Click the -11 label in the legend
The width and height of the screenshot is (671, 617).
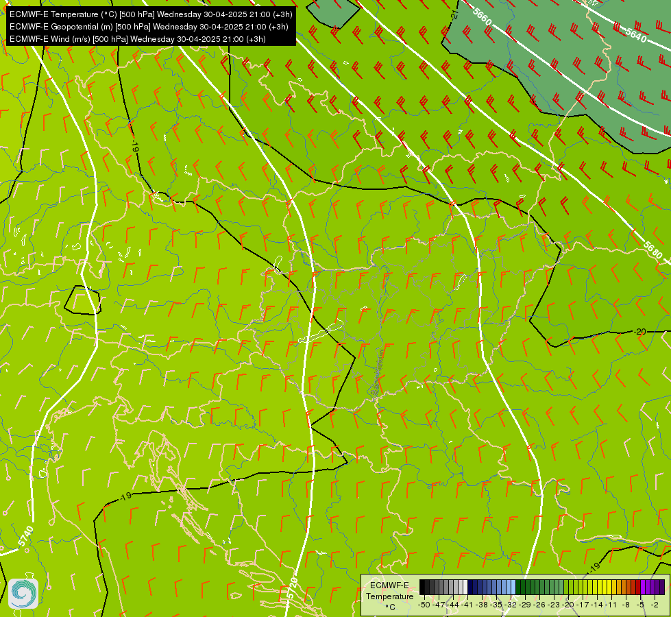[611, 605]
